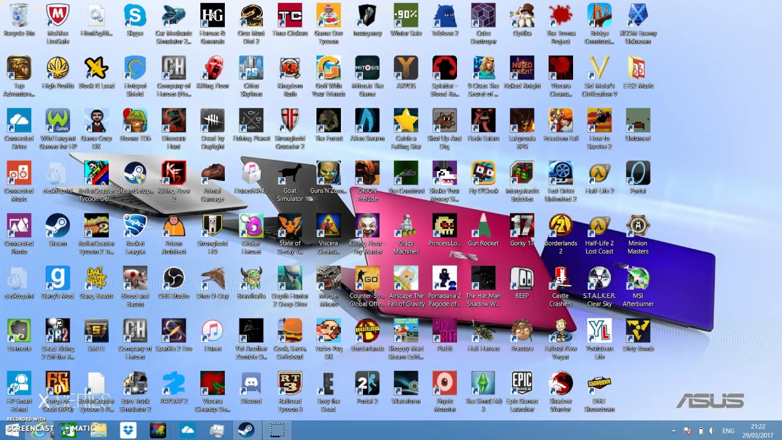Select Dead by Daylight shortcut
782x440 pixels.
213,129
